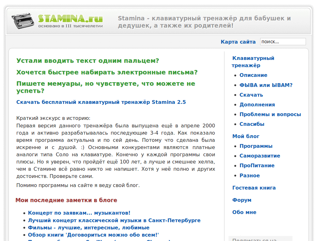Download Stamina 2.5 via Скачать бесплатный link
The width and height of the screenshot is (321, 241).
click(101, 102)
